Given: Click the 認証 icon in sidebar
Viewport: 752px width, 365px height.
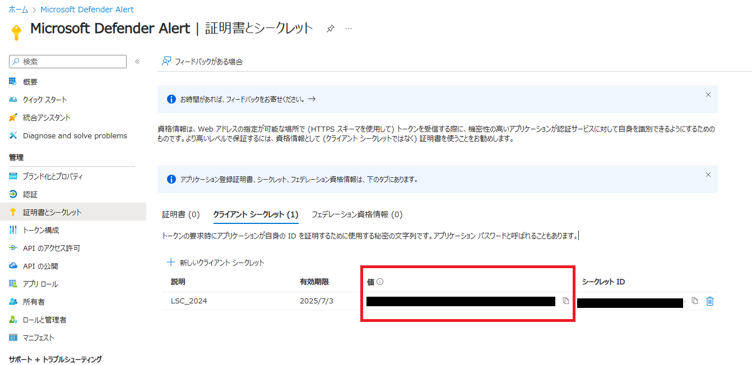Looking at the screenshot, I should click(13, 194).
